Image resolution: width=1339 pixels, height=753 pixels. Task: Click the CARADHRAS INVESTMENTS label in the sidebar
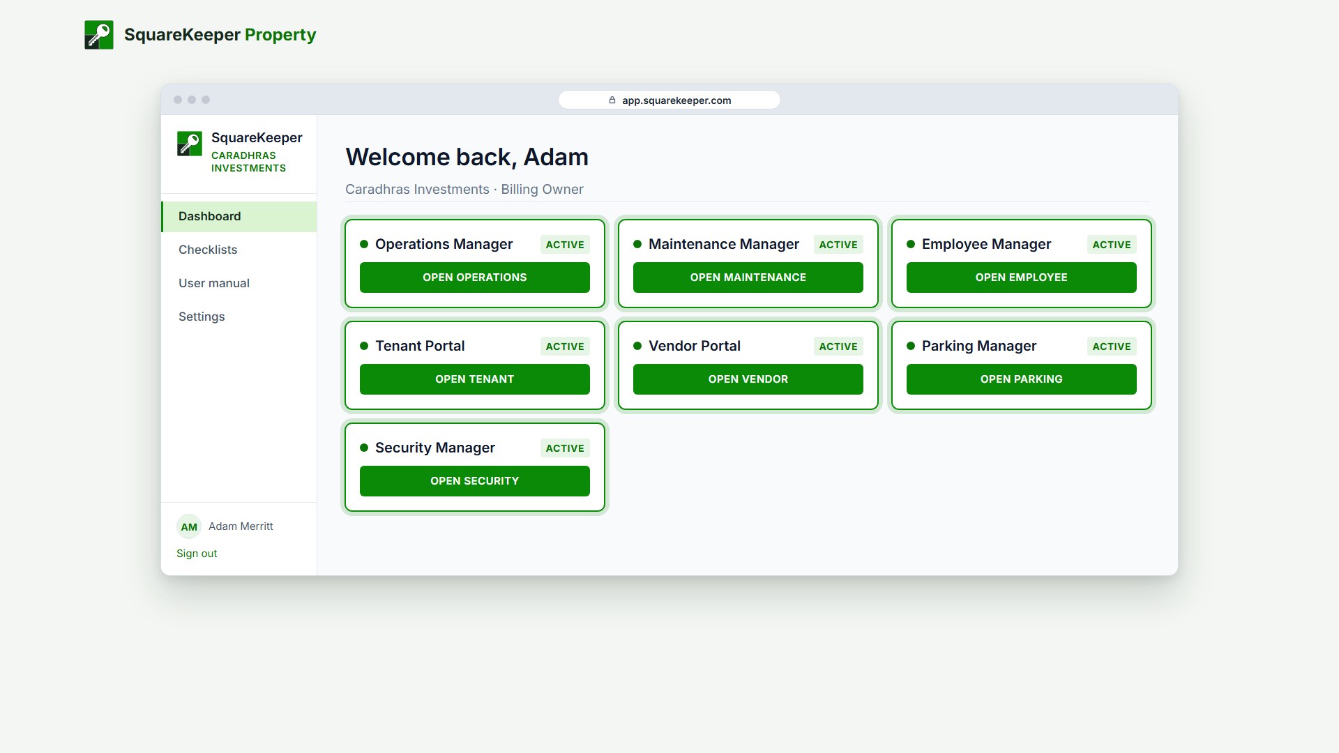[x=248, y=162]
